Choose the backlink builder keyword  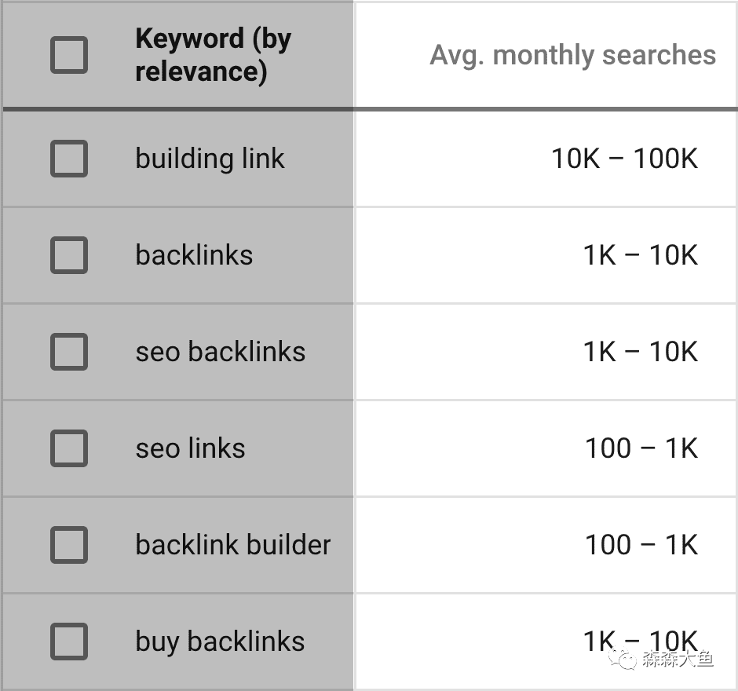click(x=233, y=545)
